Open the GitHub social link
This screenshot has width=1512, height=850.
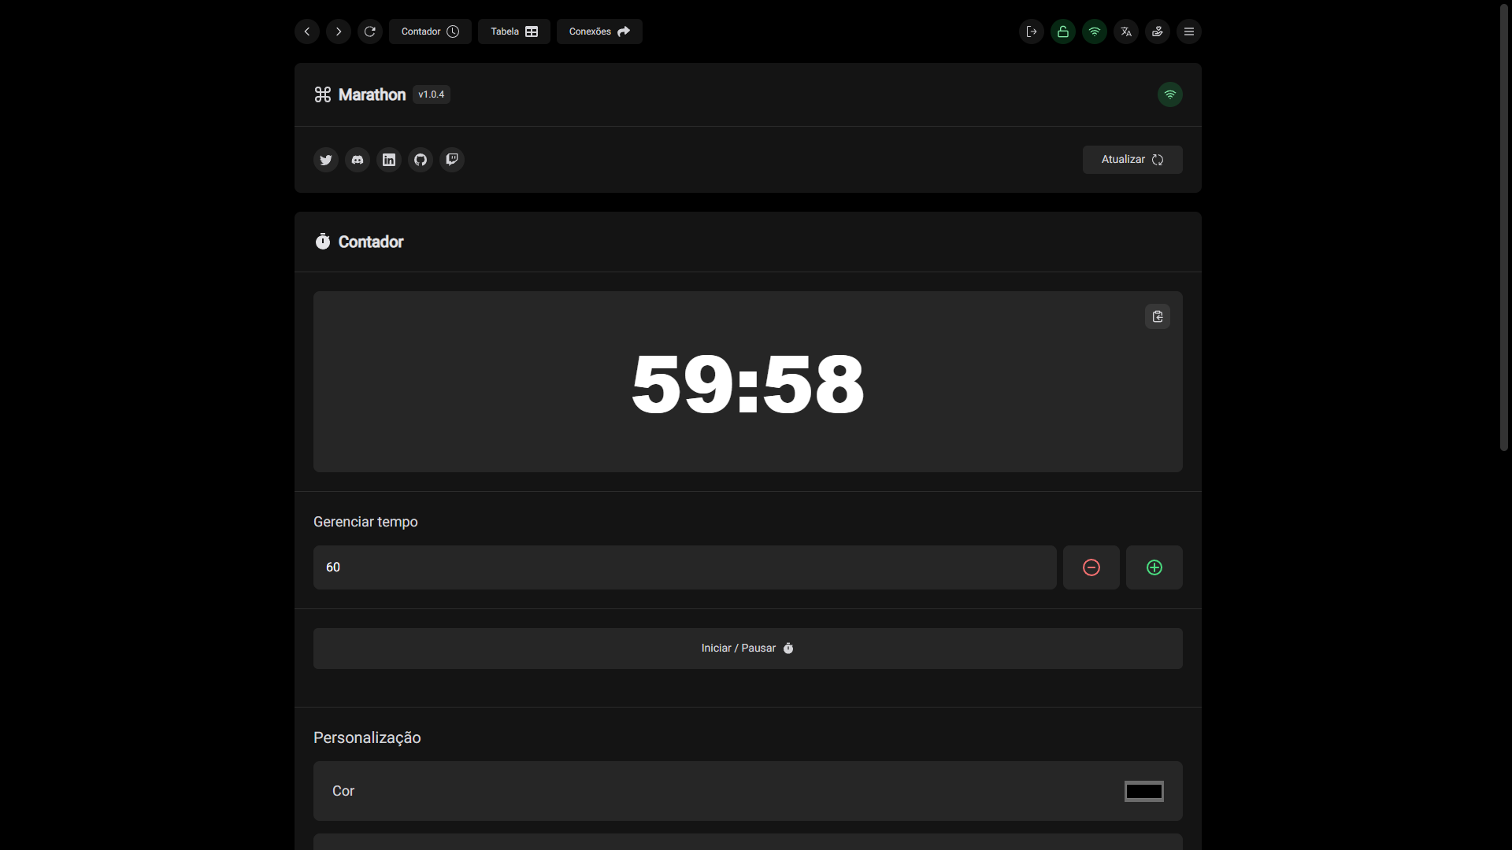coord(421,160)
